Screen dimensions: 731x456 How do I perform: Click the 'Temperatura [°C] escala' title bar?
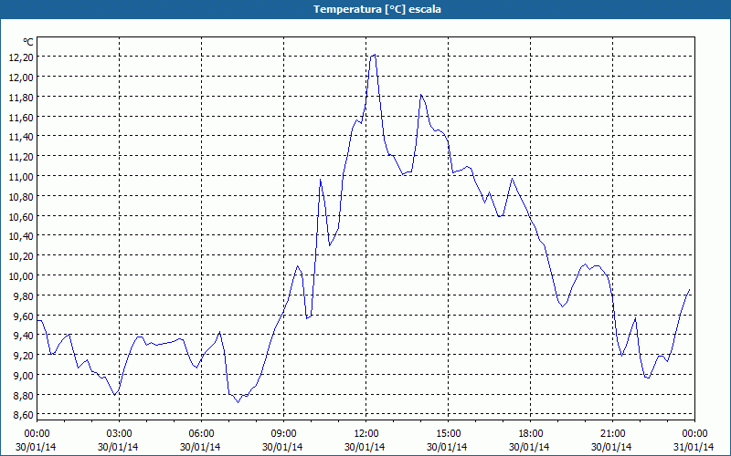365,9
